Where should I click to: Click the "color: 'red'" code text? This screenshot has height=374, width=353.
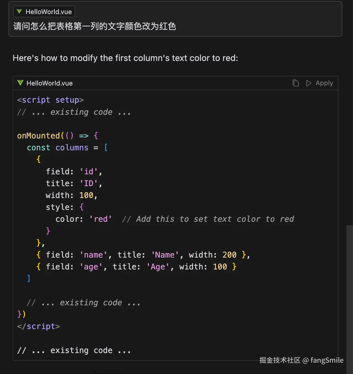click(x=84, y=219)
